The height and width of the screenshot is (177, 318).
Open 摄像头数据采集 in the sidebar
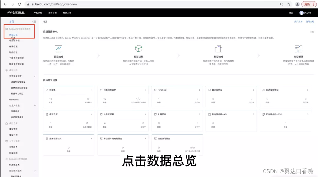pos(16,64)
